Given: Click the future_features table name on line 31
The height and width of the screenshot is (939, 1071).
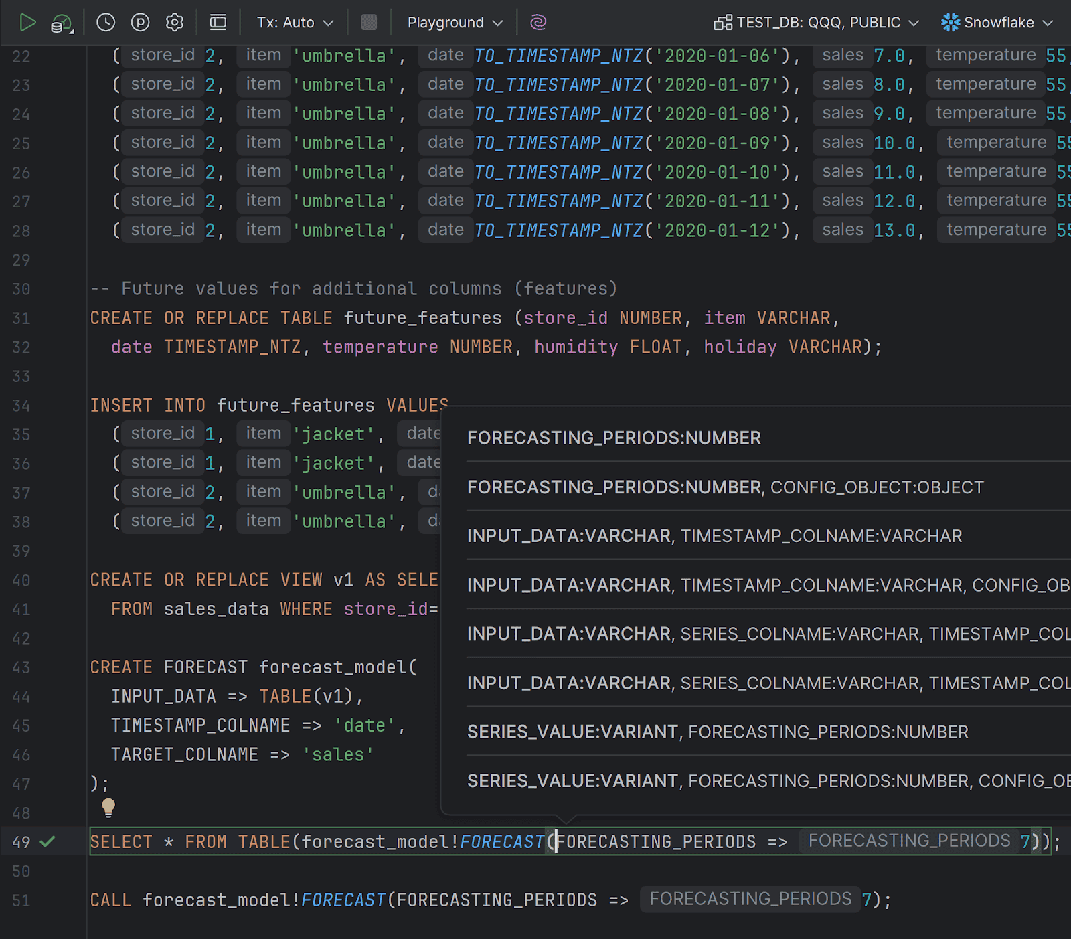Looking at the screenshot, I should (x=422, y=318).
